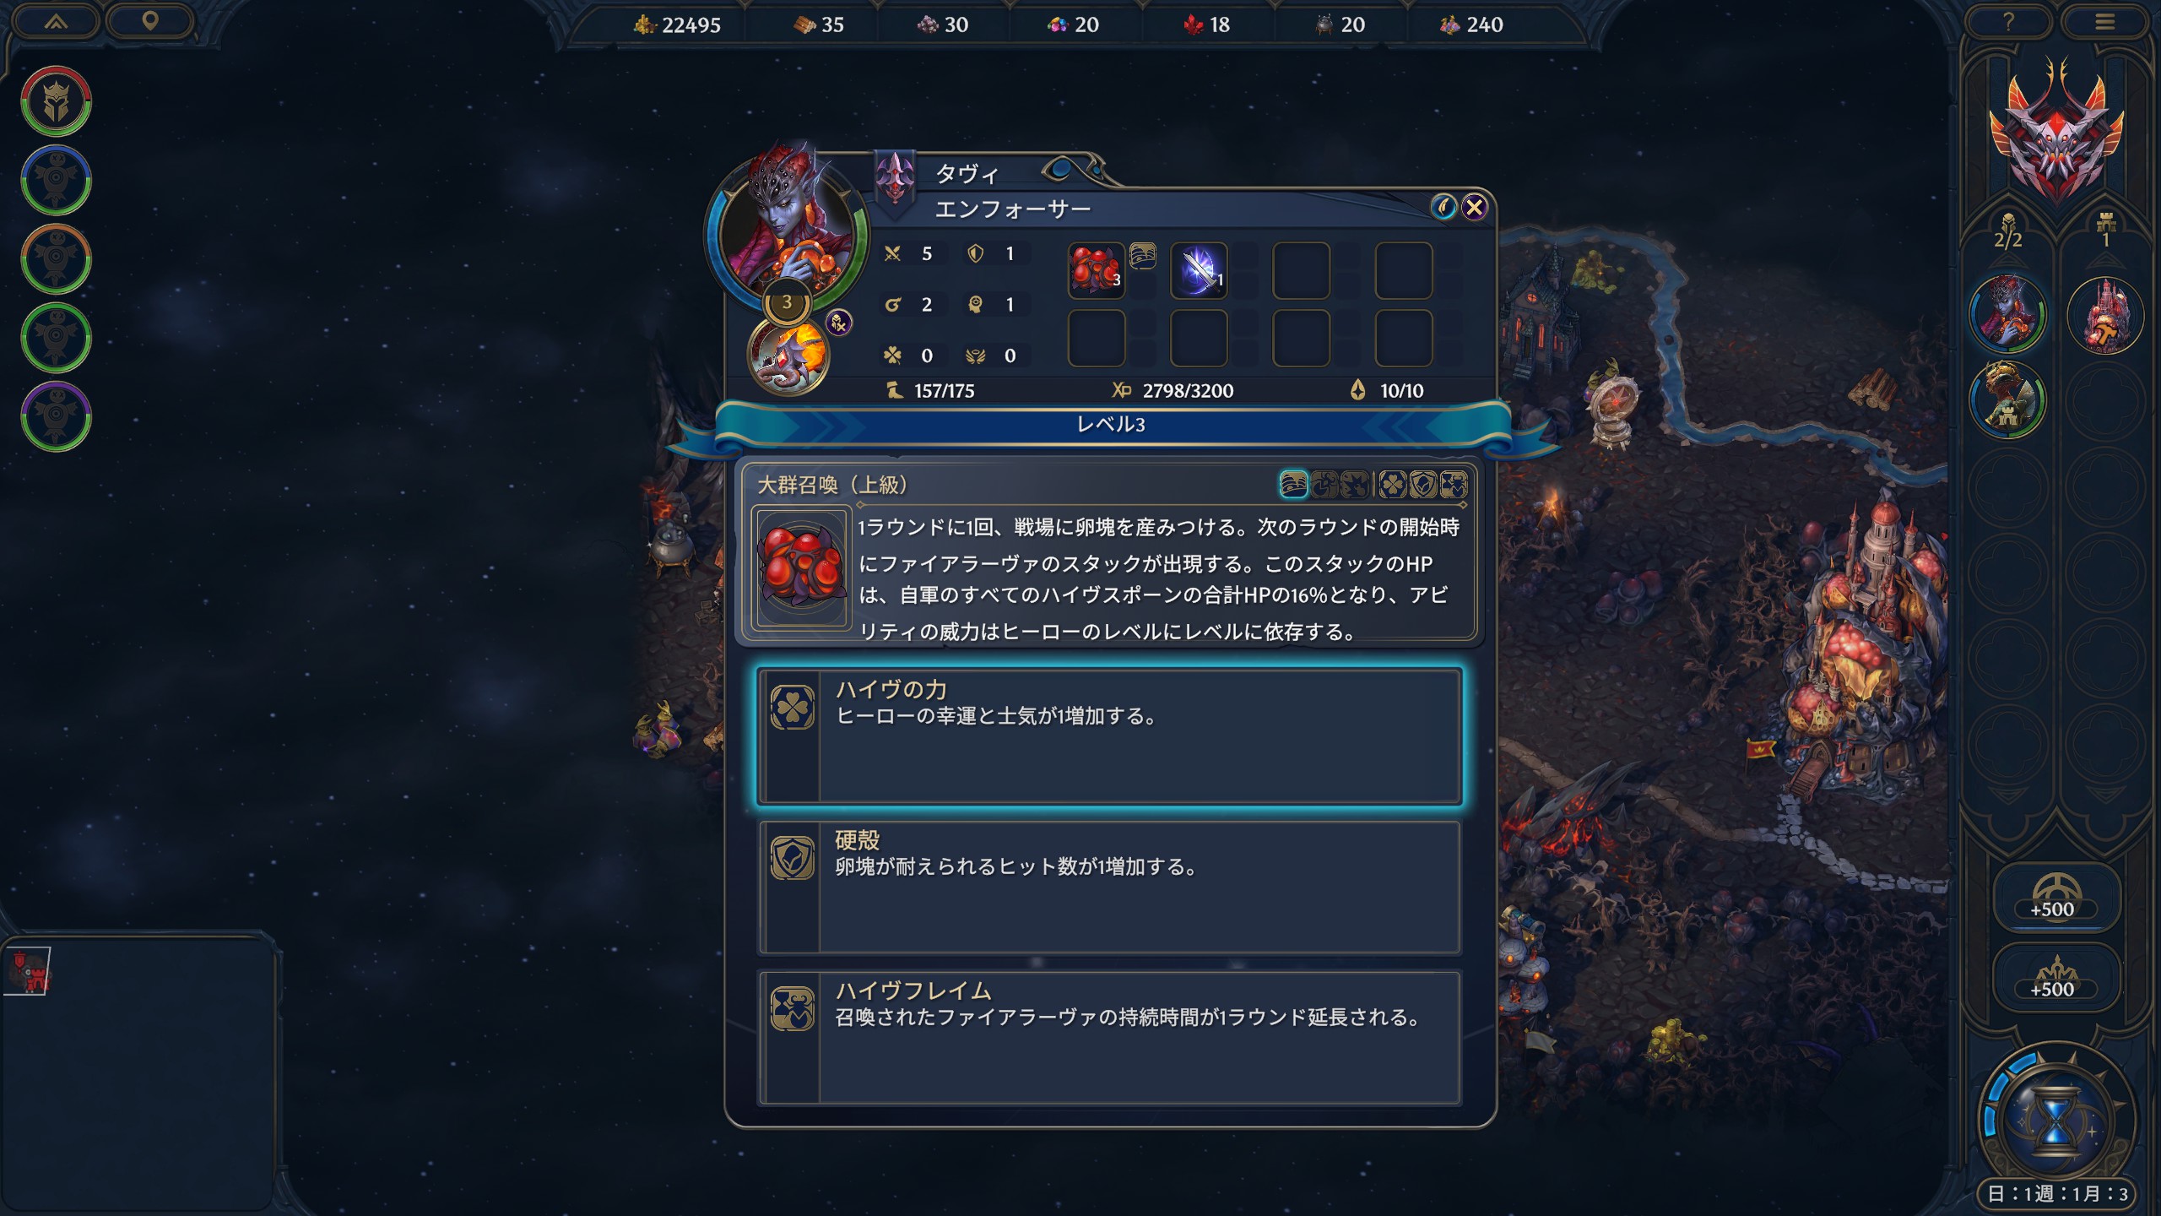Click the map pin location button
Viewport: 2161px width, 1216px height.
coord(150,21)
